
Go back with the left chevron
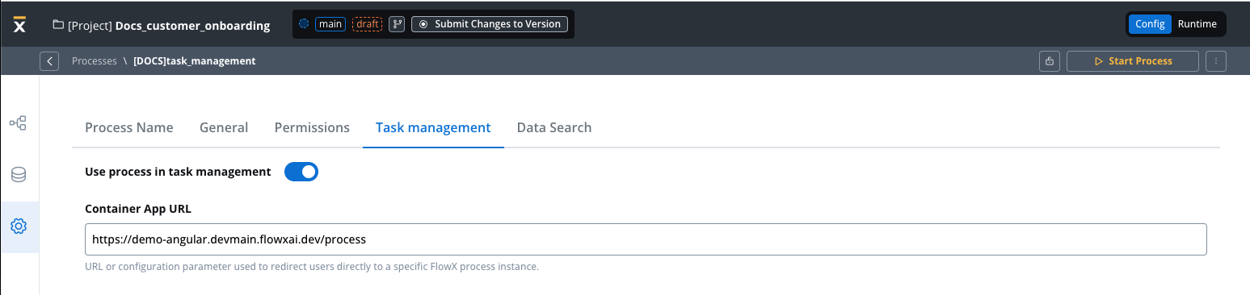[49, 61]
